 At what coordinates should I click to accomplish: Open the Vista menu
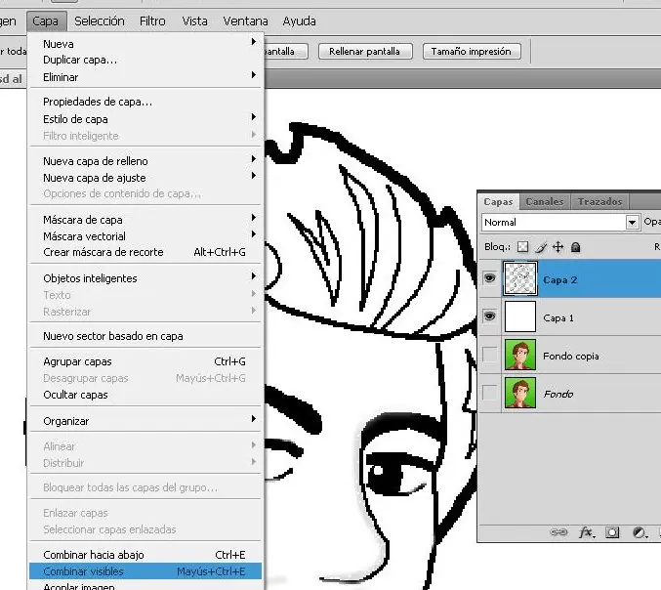(194, 21)
